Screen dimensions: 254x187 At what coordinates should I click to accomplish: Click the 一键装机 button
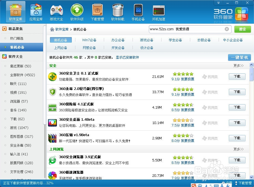(x=239, y=57)
